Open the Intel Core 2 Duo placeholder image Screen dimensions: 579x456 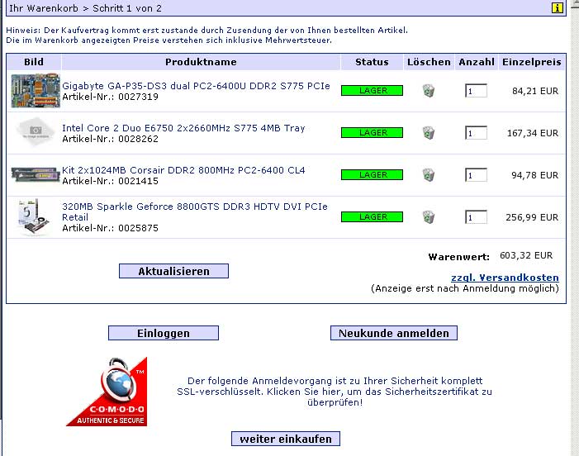click(36, 131)
